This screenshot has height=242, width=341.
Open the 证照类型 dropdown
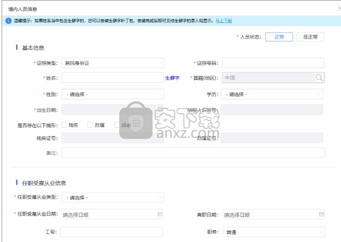click(x=113, y=63)
